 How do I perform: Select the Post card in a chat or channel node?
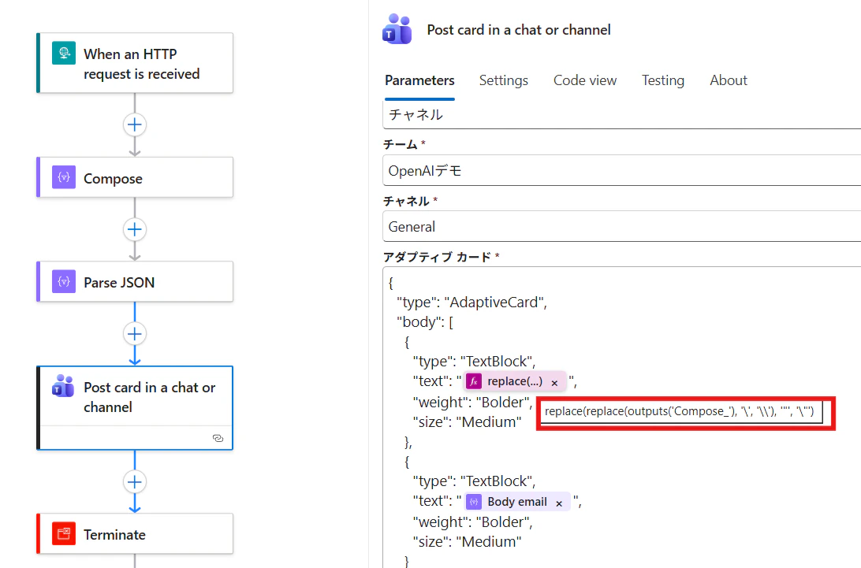(135, 408)
